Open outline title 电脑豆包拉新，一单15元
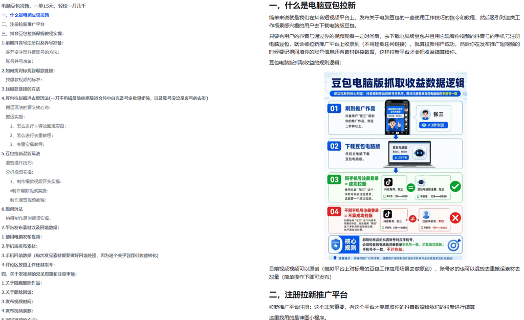The width and height of the screenshot is (524, 320). click(44, 6)
